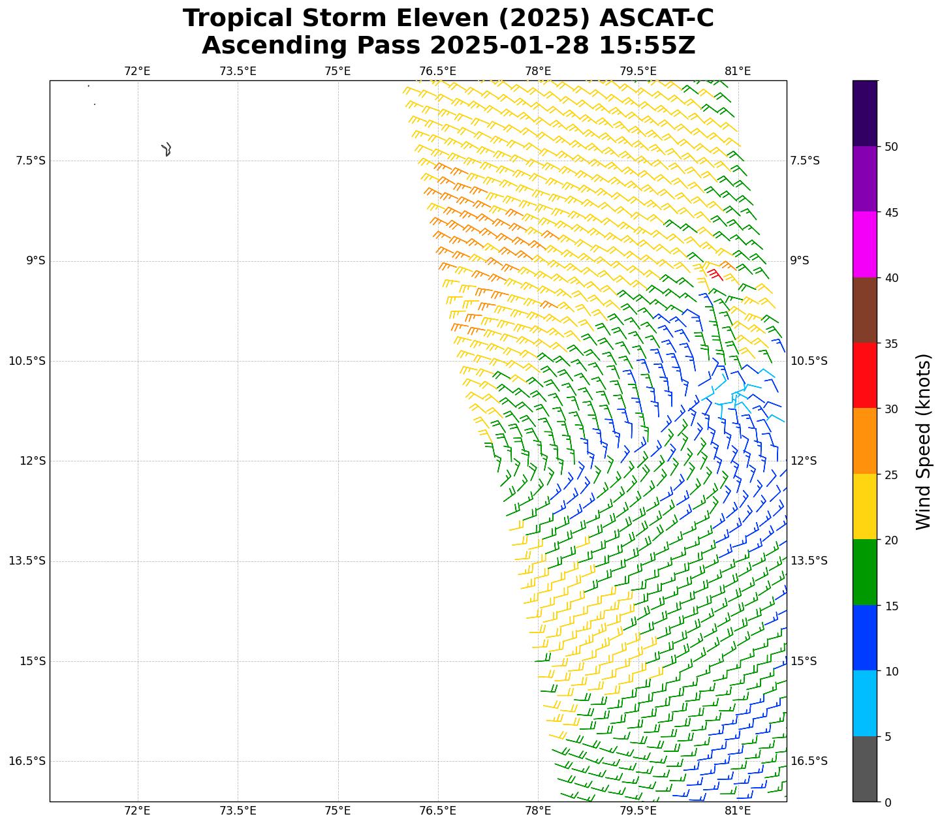Click the dark purple top colorbar segment
The height and width of the screenshot is (825, 942).
coord(865,113)
